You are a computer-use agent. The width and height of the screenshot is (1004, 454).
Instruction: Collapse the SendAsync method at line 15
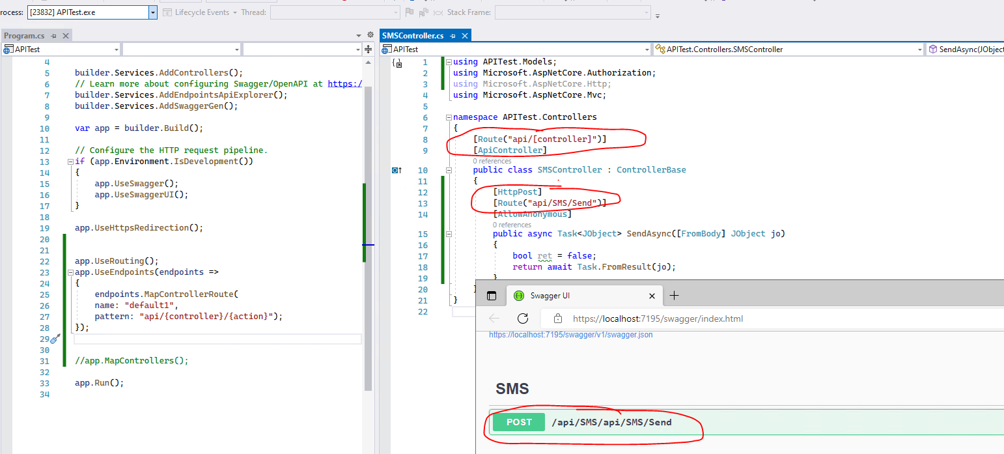coord(449,234)
